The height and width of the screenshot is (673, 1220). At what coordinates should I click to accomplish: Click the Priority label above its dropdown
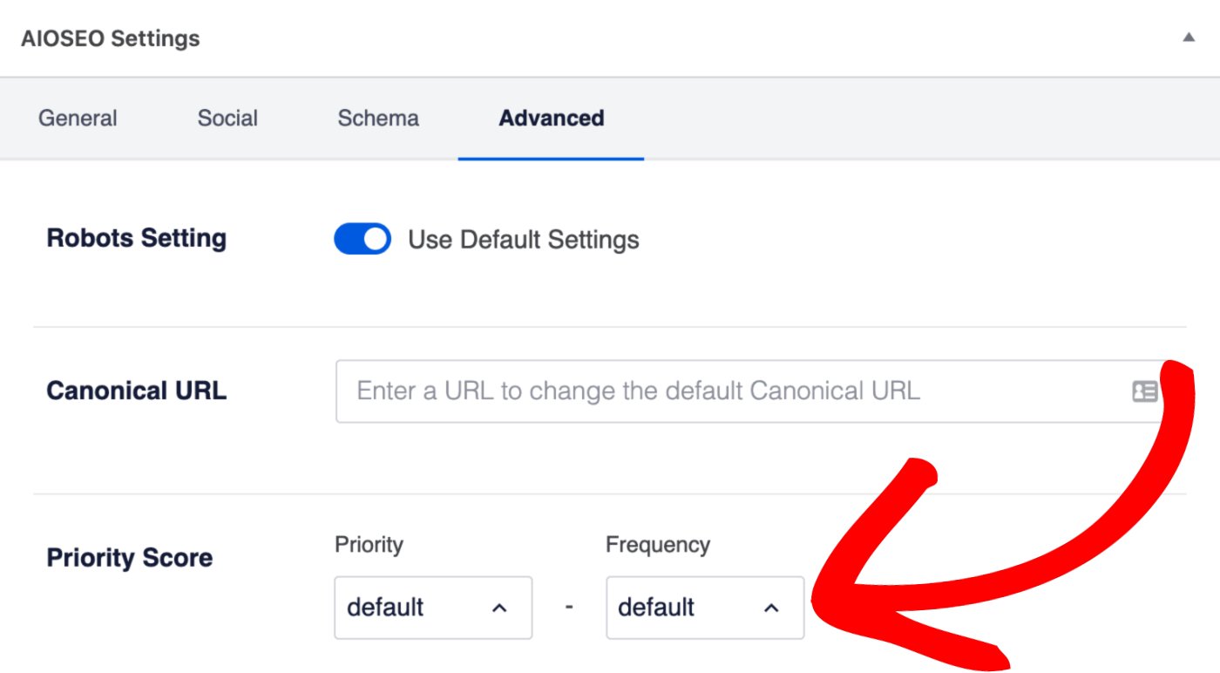point(369,545)
